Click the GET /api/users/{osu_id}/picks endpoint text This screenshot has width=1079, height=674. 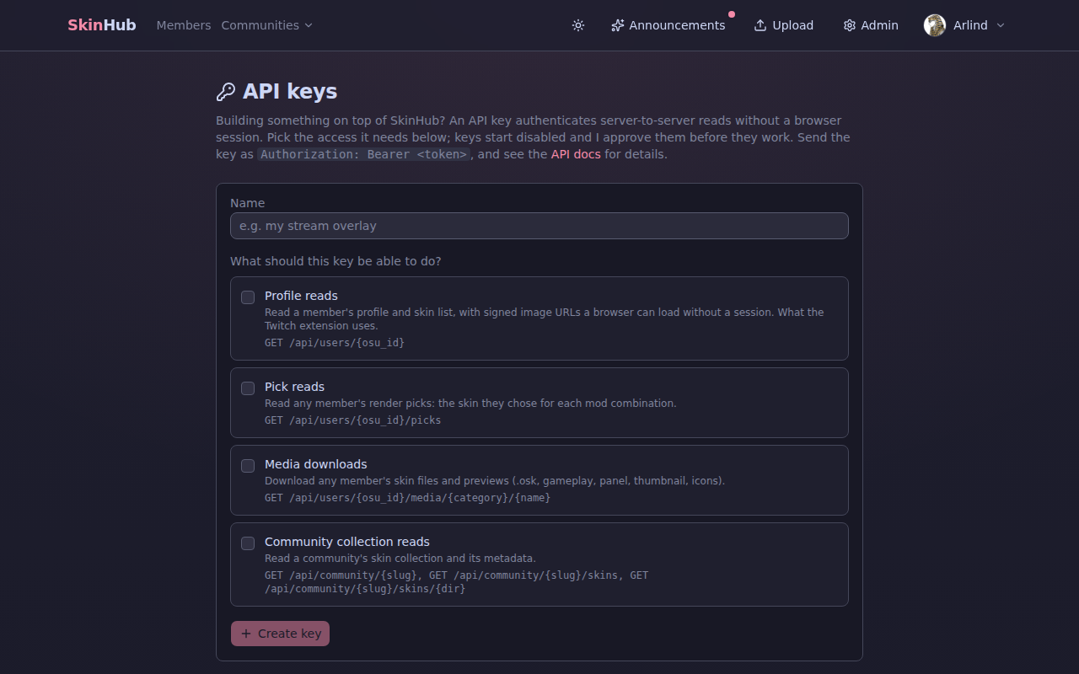click(352, 420)
